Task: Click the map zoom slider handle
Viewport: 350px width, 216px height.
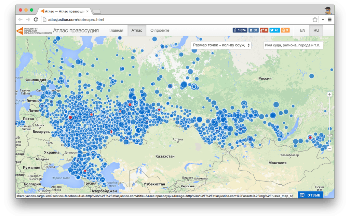Action: pyautogui.click(x=329, y=136)
